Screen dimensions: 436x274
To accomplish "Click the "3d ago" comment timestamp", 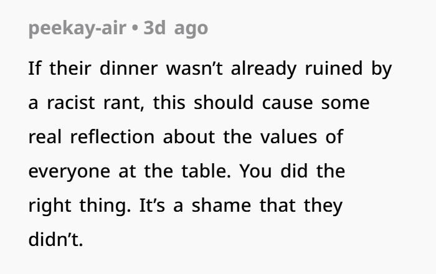I will coord(176,29).
